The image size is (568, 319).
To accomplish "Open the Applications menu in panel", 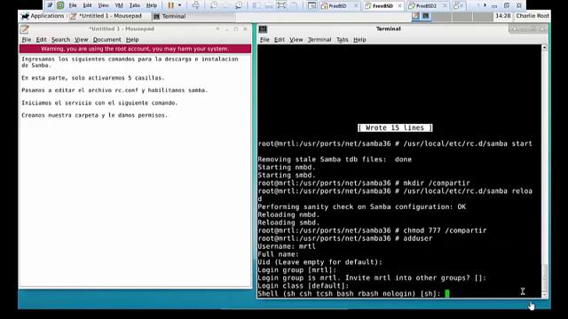I will pos(43,16).
